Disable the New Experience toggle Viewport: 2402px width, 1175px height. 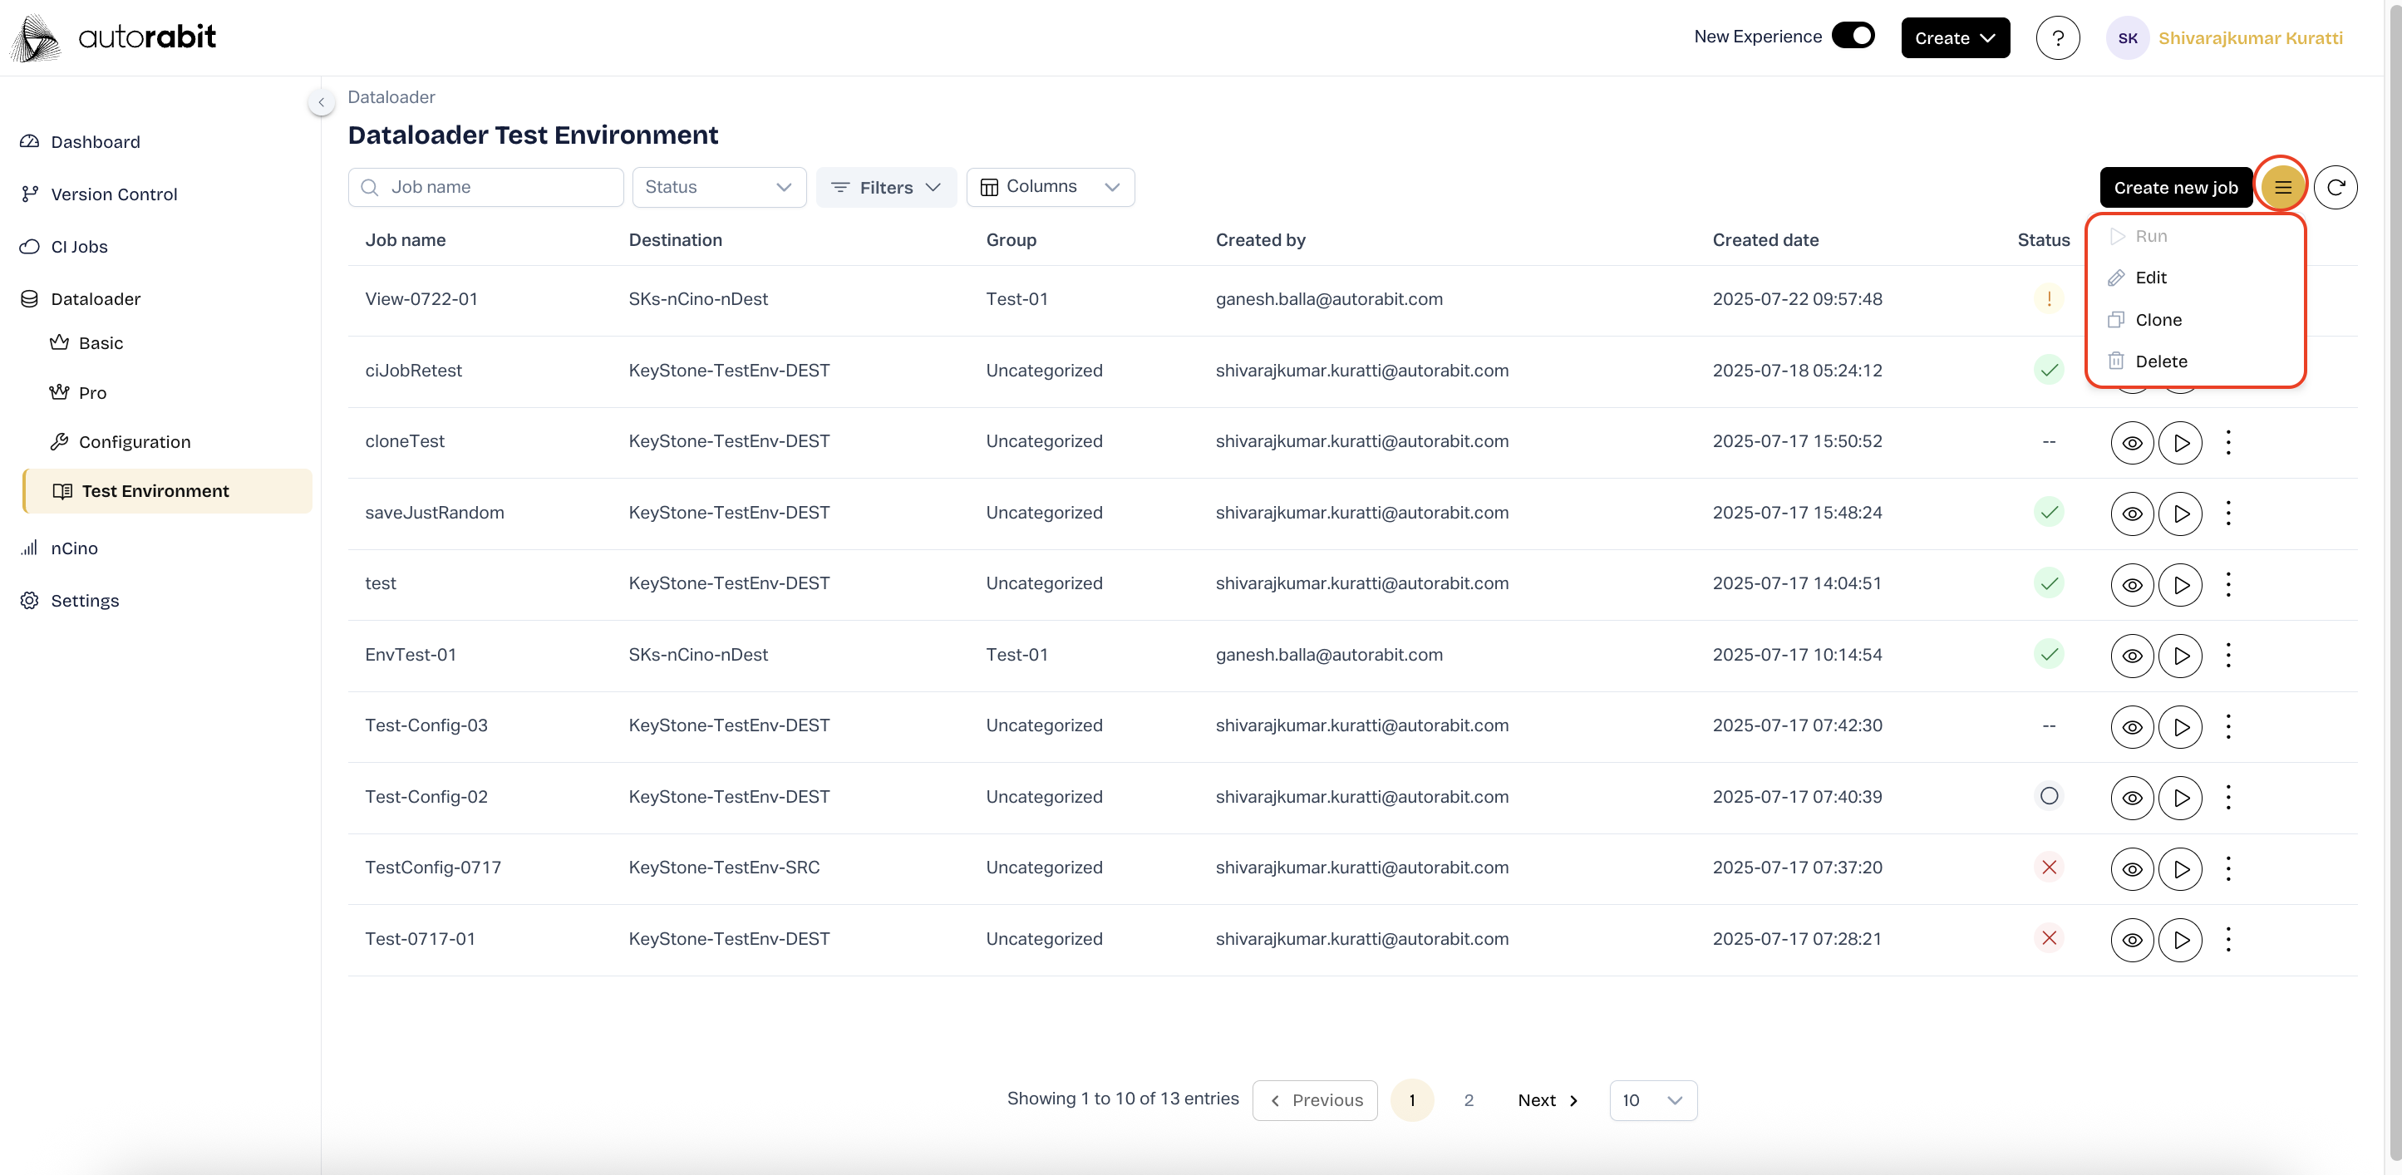1852,37
